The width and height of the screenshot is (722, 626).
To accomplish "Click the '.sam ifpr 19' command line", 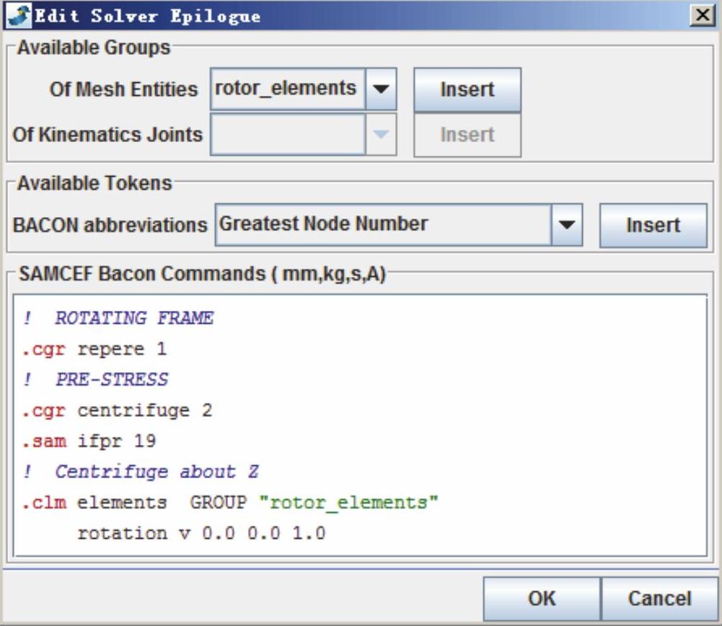I will pos(89,441).
